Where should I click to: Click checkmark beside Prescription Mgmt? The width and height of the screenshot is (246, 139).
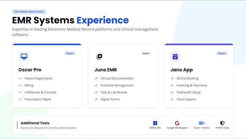[20, 99]
